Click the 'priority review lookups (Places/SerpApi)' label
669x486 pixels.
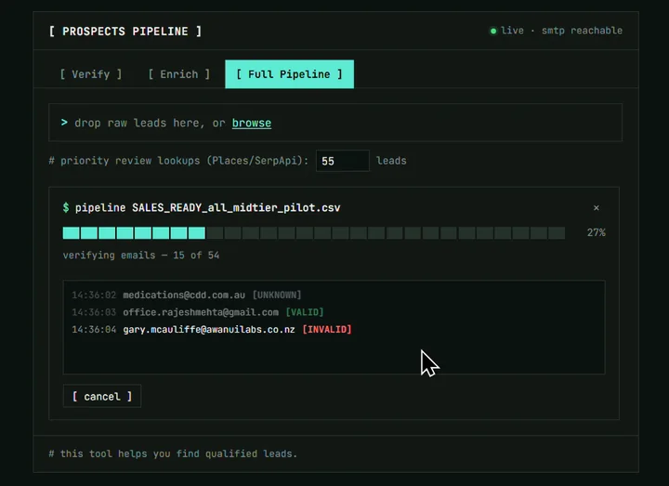coord(178,161)
